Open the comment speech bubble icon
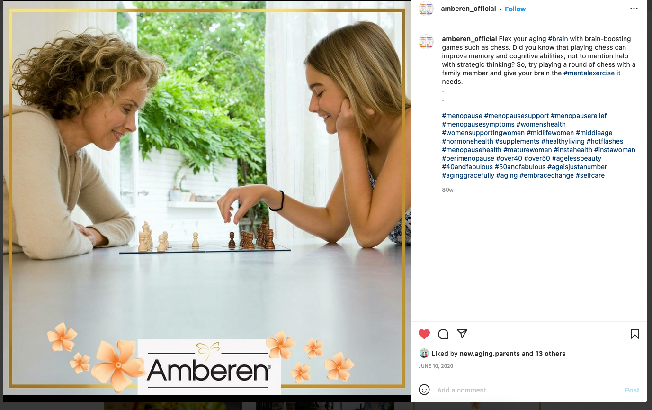This screenshot has width=652, height=410. 443,334
